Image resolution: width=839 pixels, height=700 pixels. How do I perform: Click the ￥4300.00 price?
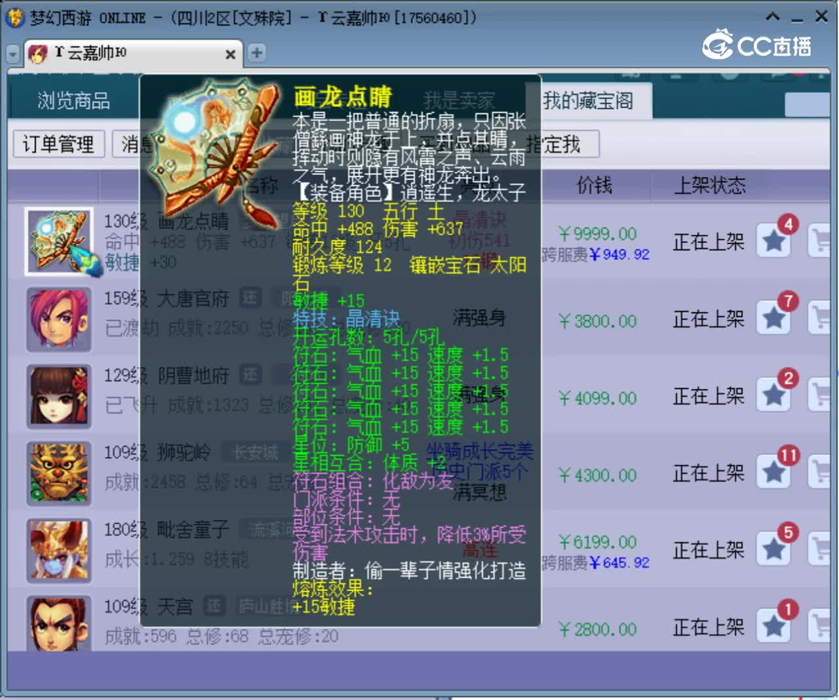(598, 475)
